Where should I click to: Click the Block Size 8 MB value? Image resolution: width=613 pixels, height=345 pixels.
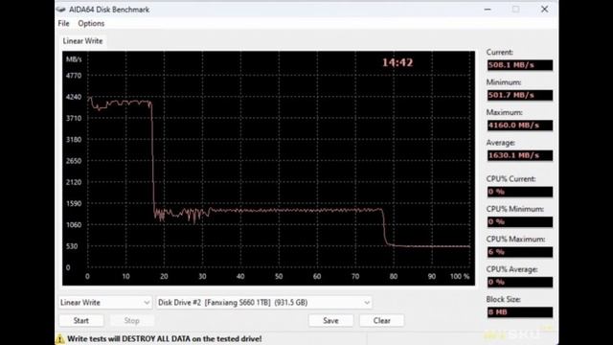[x=519, y=312]
